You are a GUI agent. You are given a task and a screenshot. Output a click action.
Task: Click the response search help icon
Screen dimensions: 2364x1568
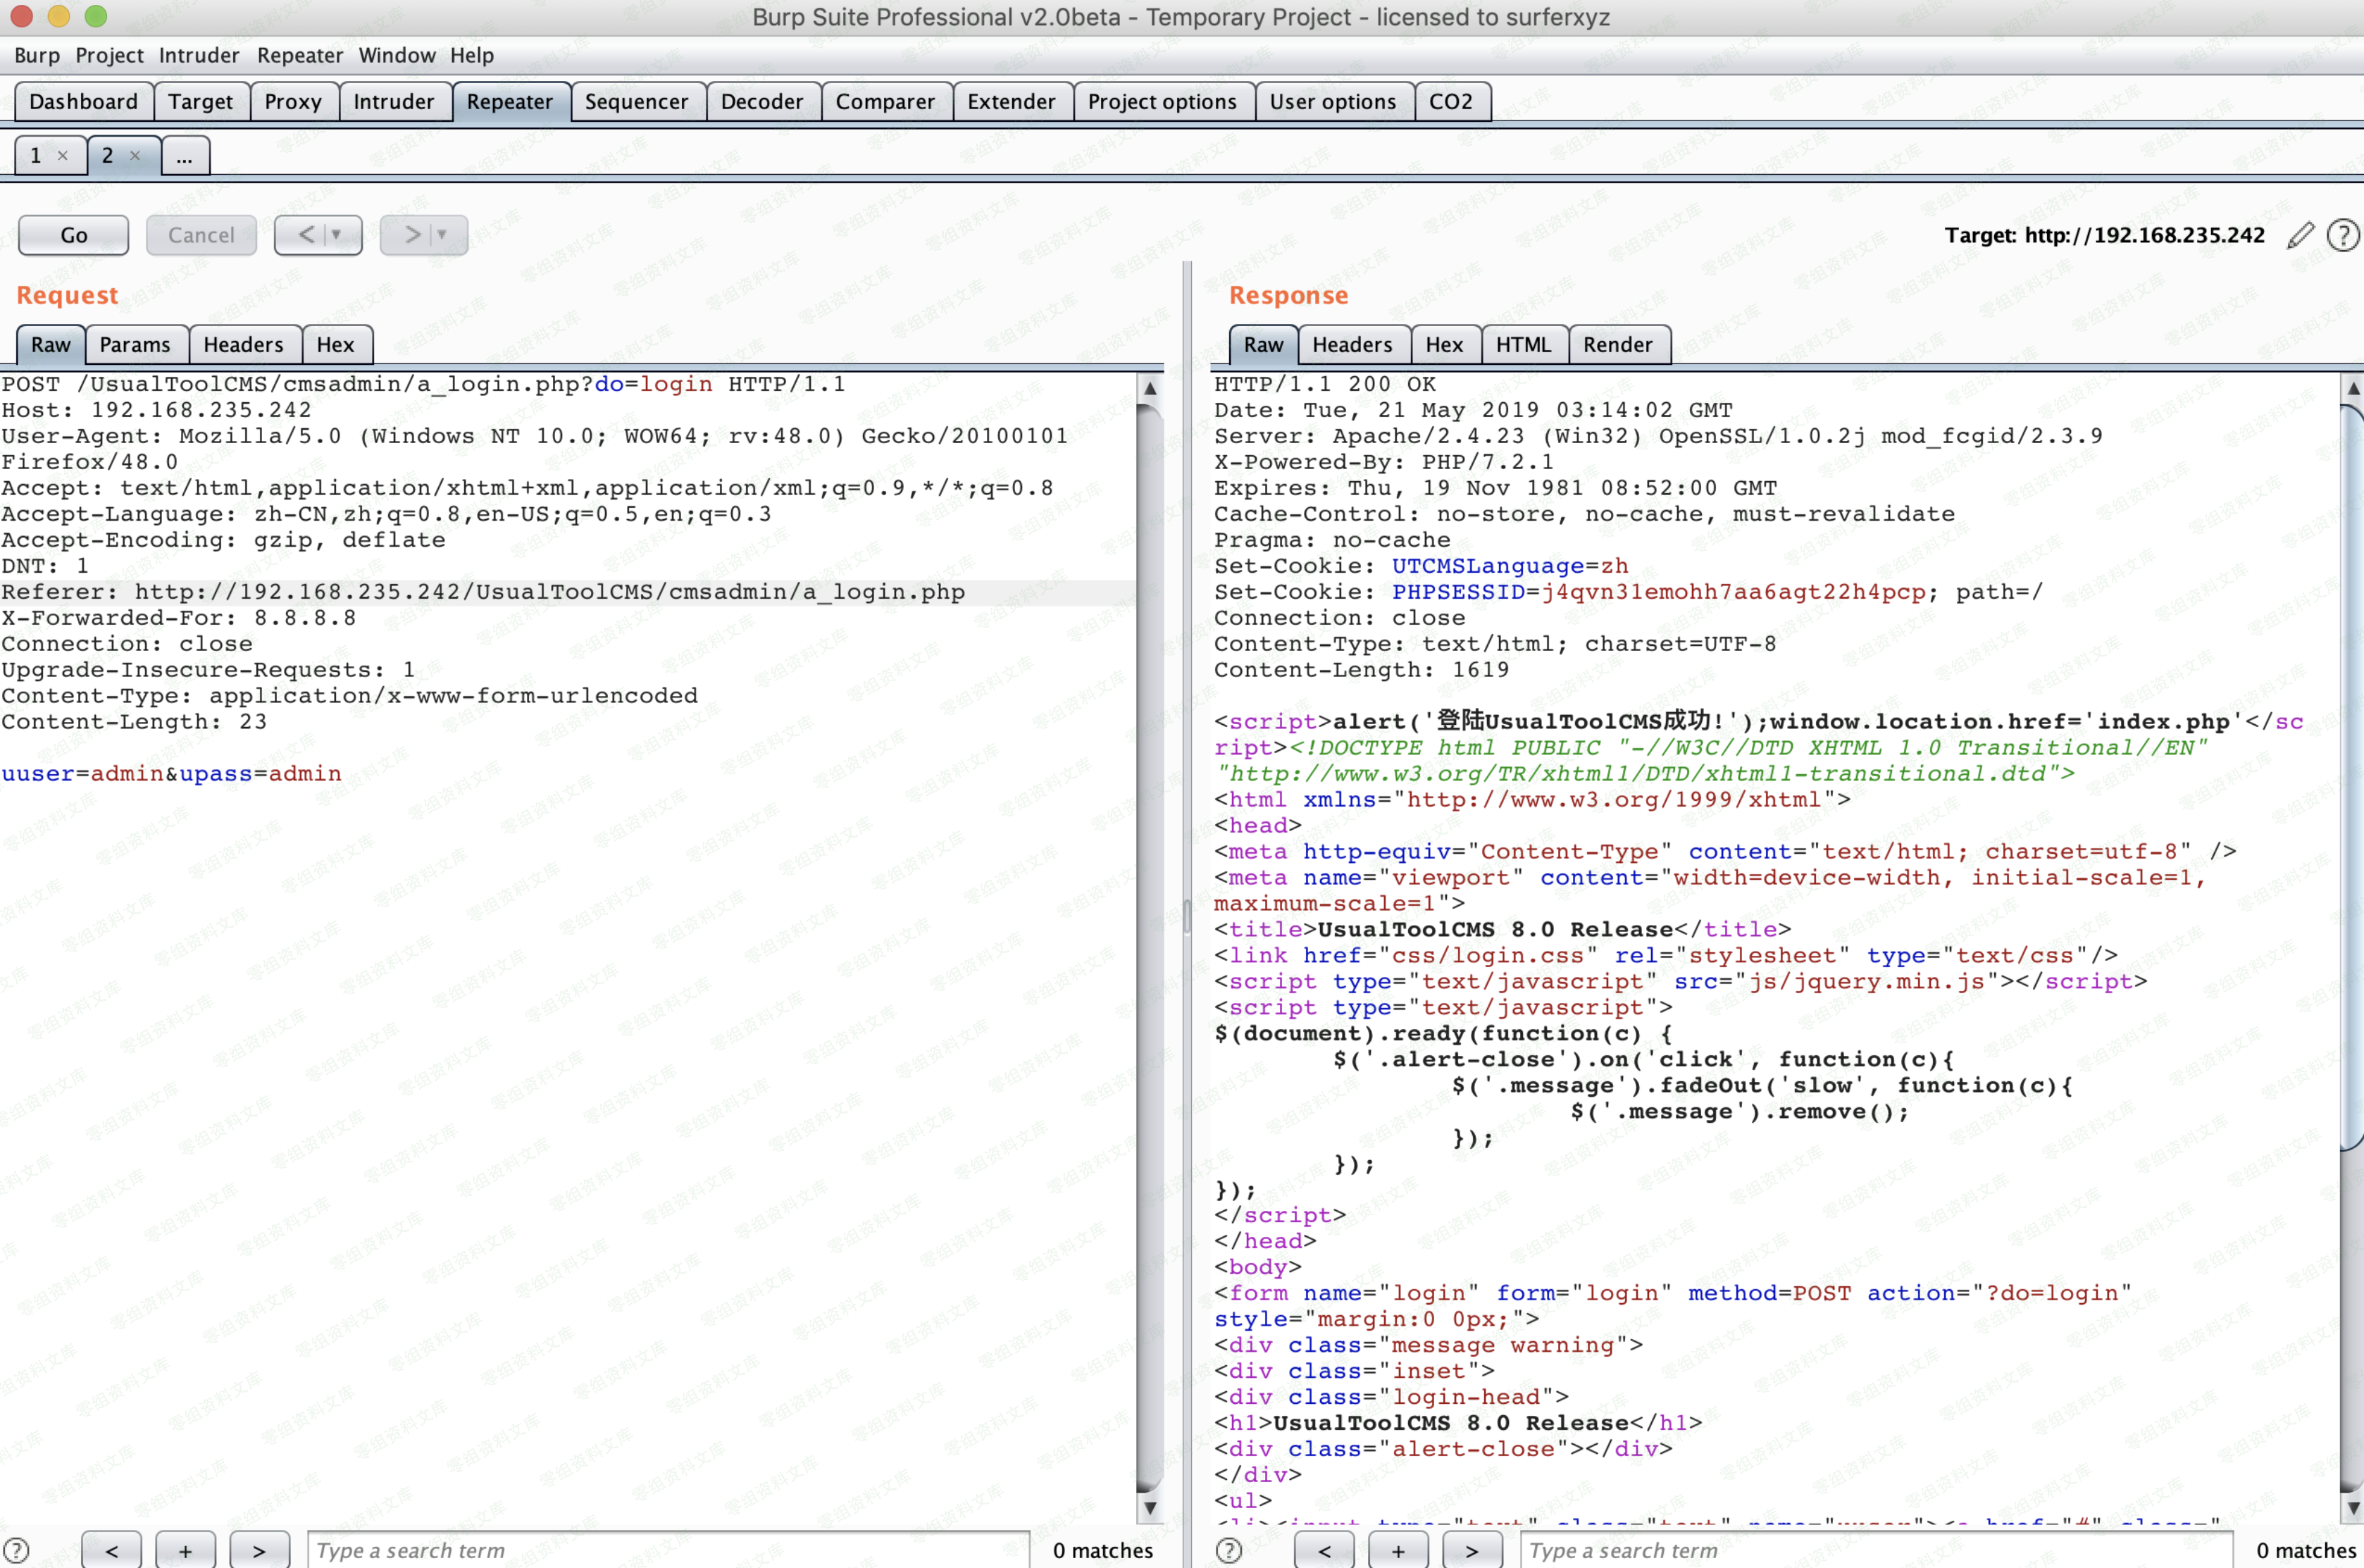[1229, 1550]
